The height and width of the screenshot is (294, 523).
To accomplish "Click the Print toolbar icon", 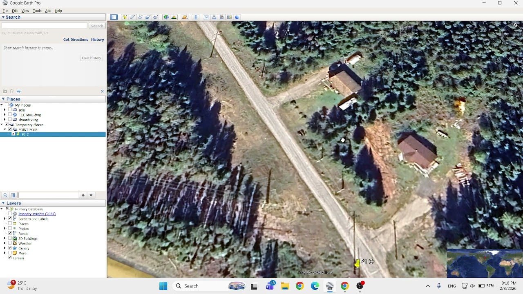I will pos(214,17).
